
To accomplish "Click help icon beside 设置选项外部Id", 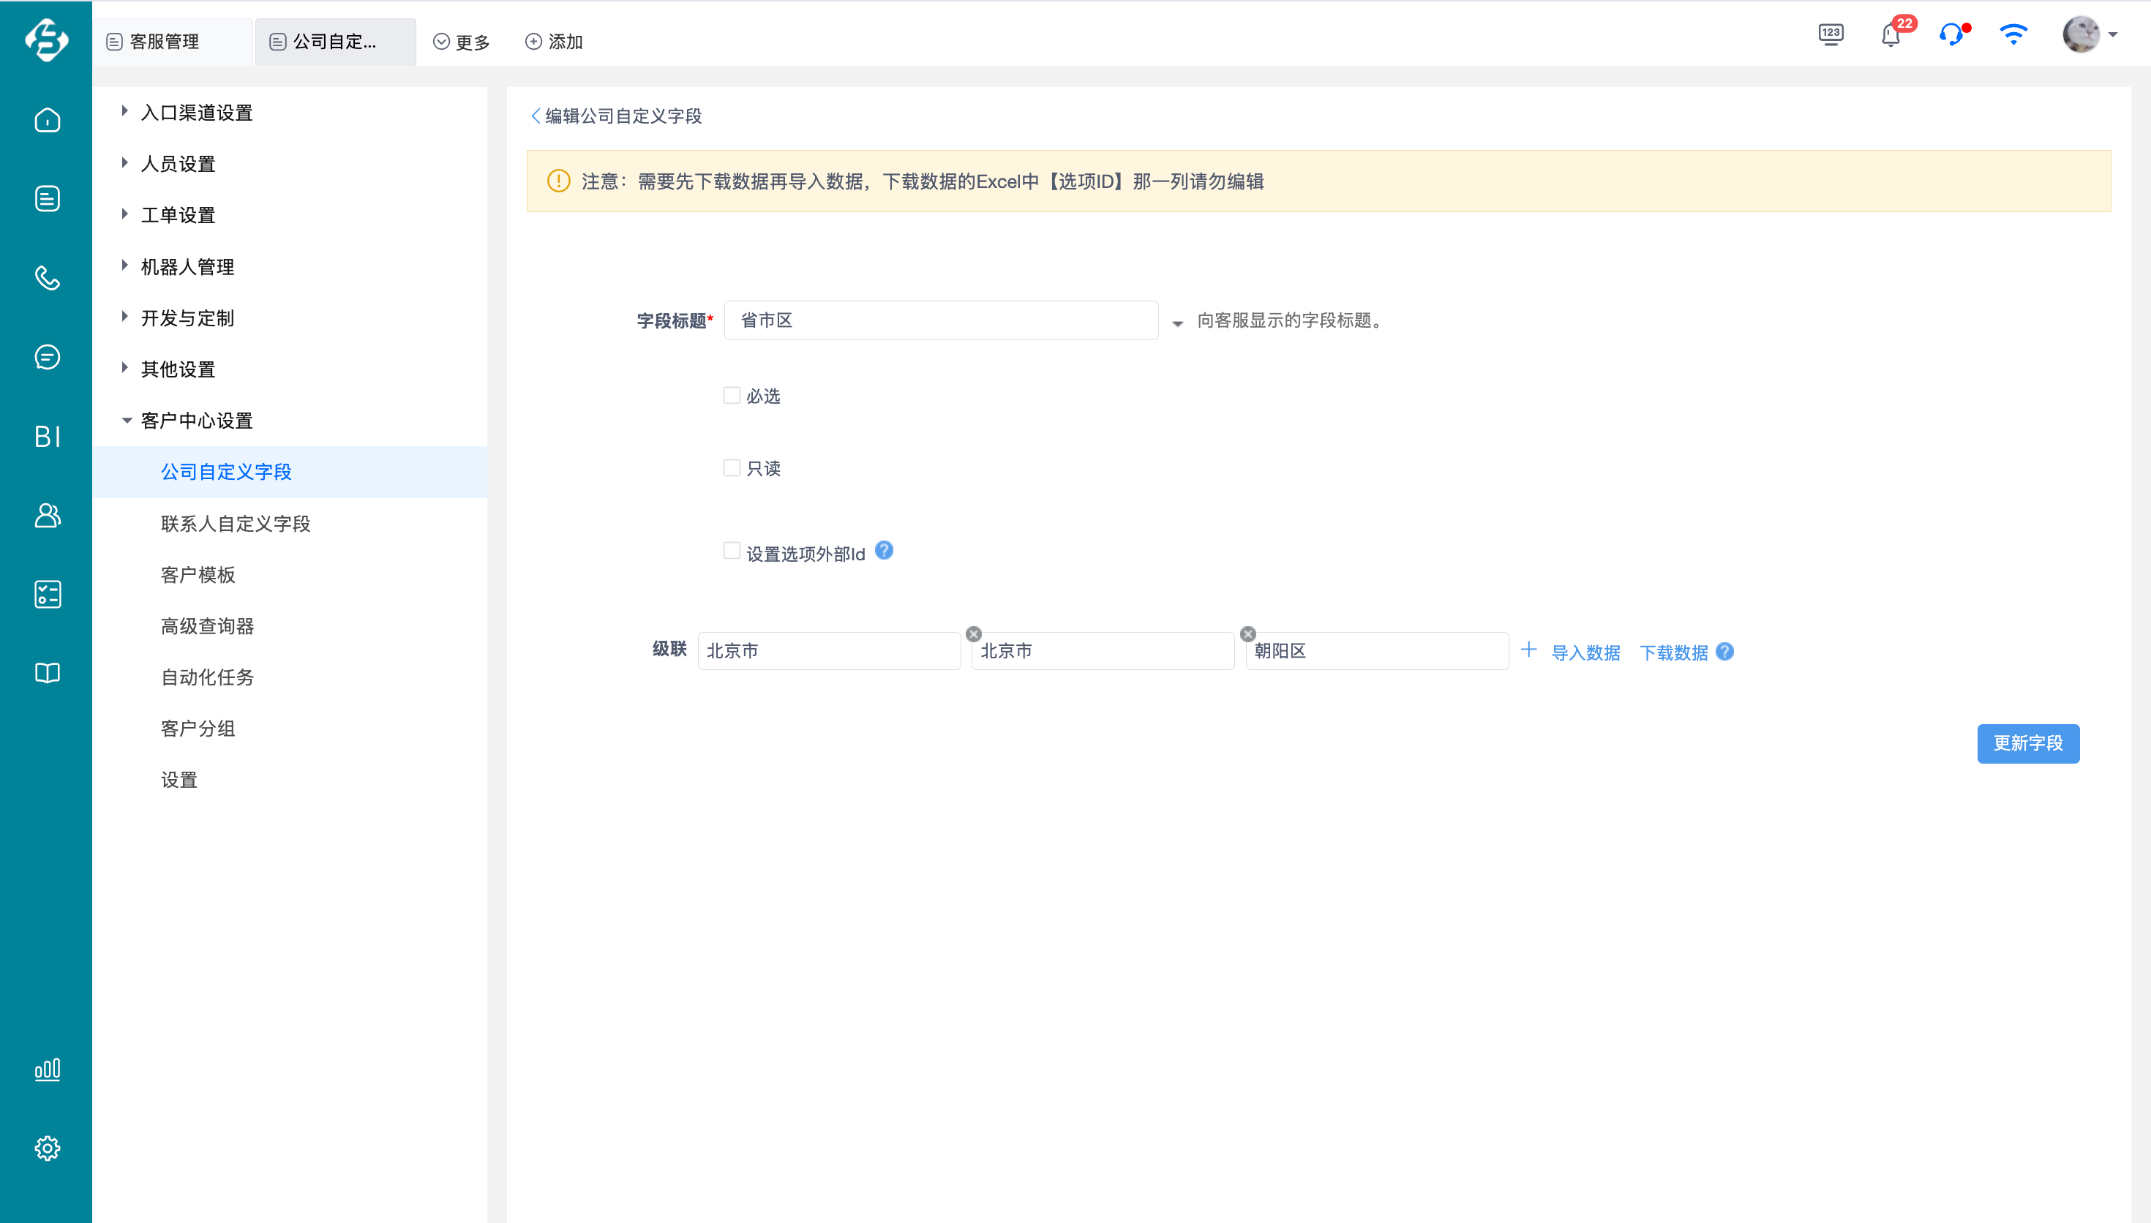I will pos(884,551).
